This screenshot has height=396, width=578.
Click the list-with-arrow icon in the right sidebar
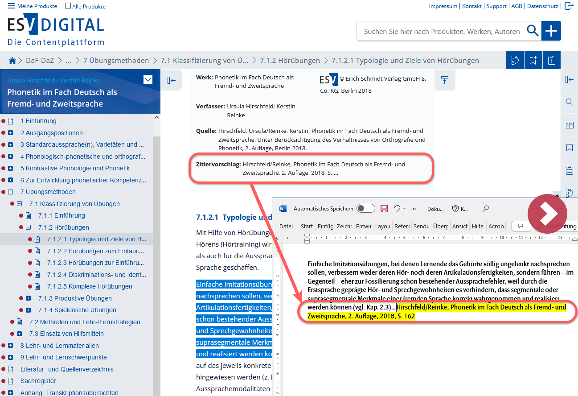click(x=569, y=193)
